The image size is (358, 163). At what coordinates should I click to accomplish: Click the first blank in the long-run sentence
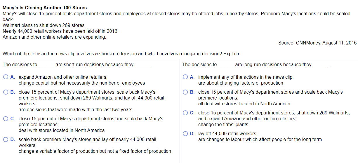coord(226,65)
